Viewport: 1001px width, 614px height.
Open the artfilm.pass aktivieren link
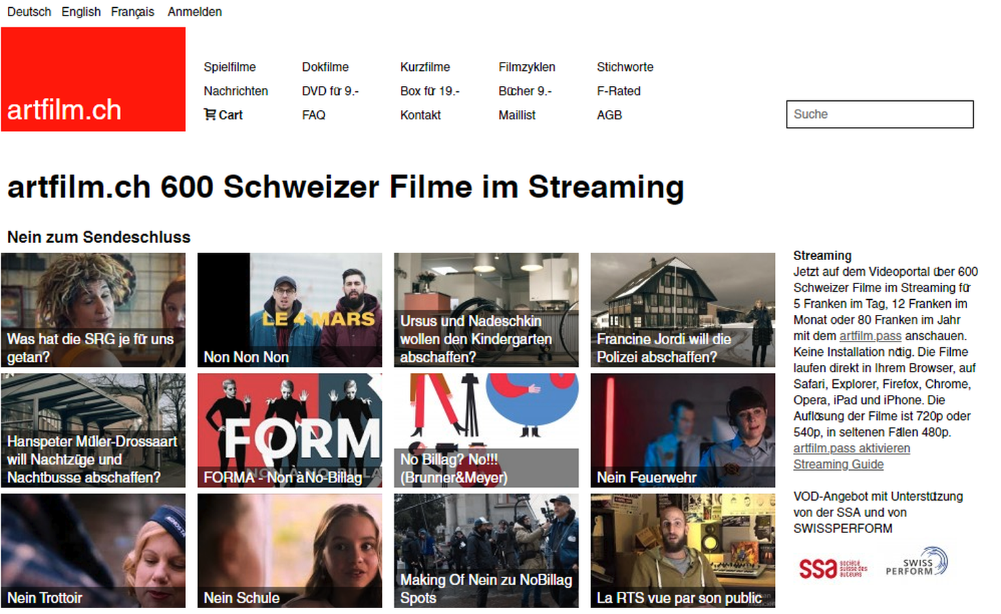[x=851, y=448]
